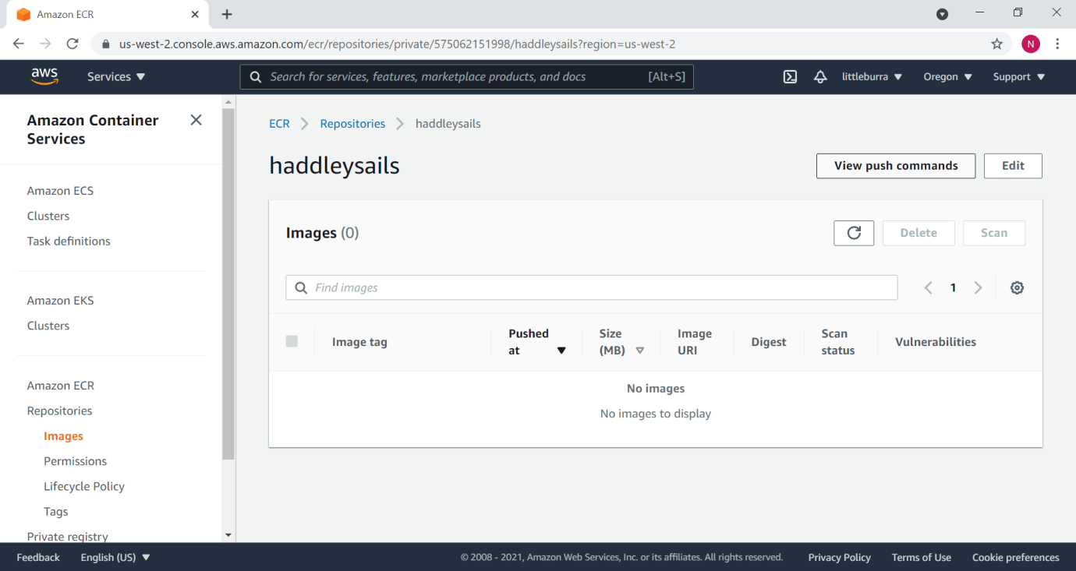Screen dimensions: 1076x571
Task: Open the Terms of Use link
Action: pos(922,557)
